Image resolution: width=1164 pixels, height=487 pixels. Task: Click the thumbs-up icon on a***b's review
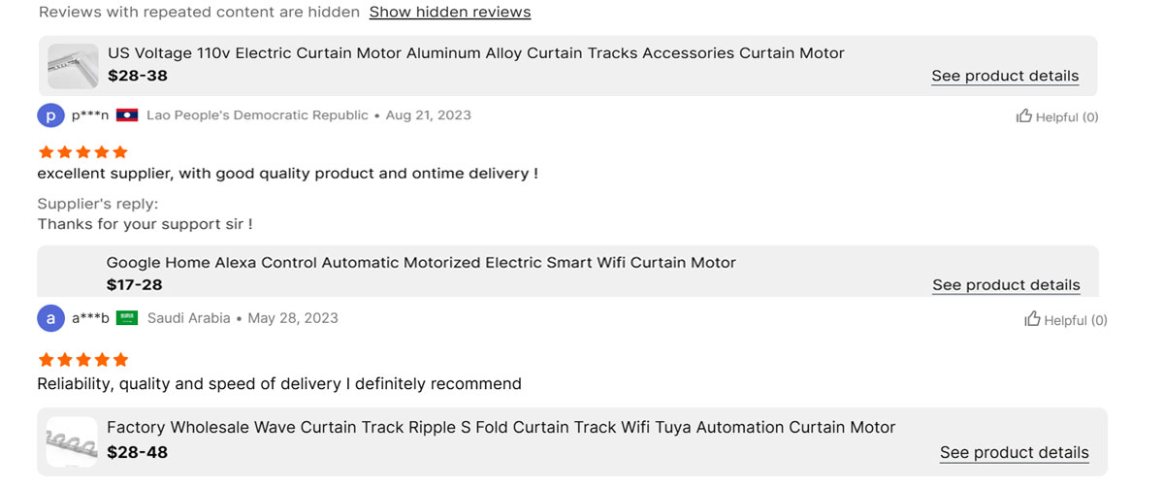click(x=1032, y=319)
